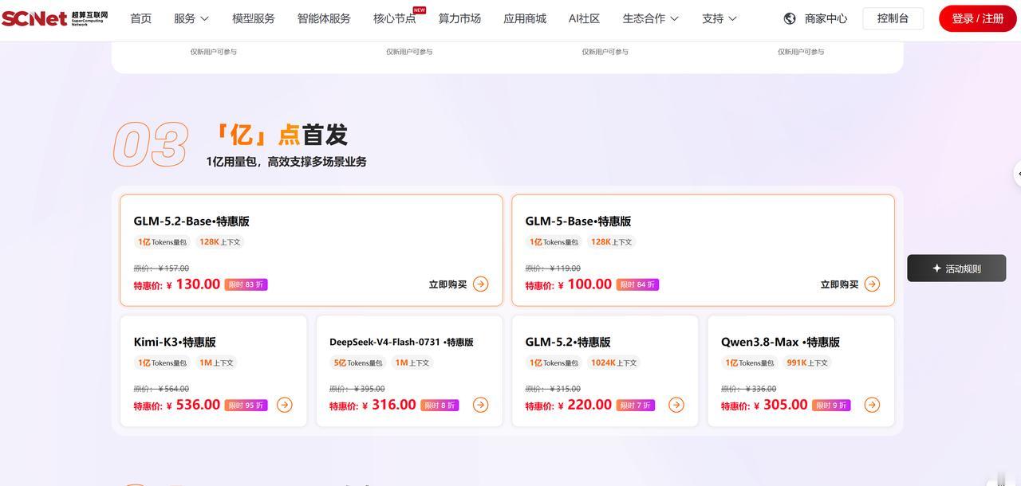
Task: Click the original price ¥157.00
Action: (x=161, y=268)
